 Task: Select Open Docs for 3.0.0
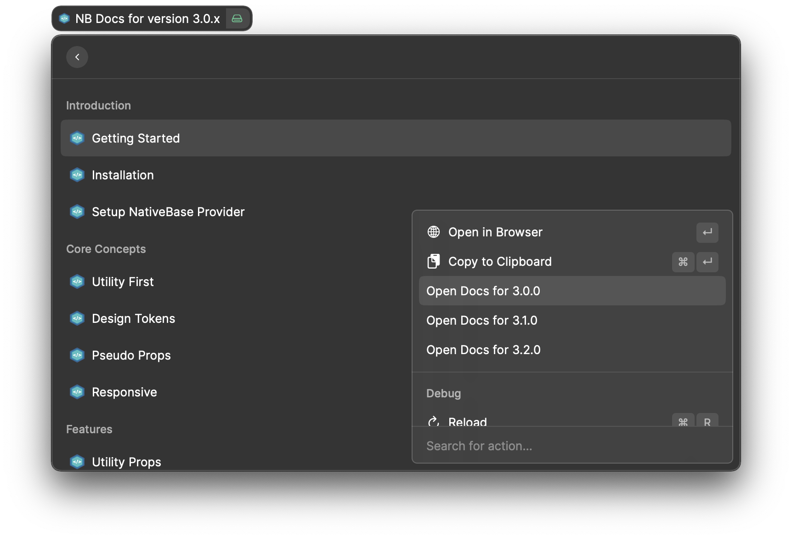(572, 291)
